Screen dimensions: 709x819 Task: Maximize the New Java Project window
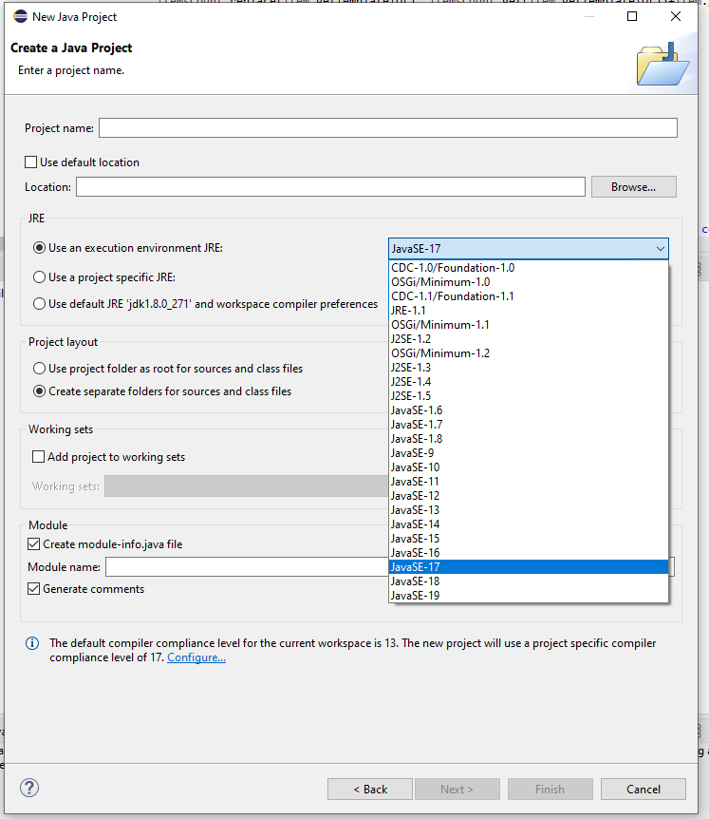(x=632, y=16)
